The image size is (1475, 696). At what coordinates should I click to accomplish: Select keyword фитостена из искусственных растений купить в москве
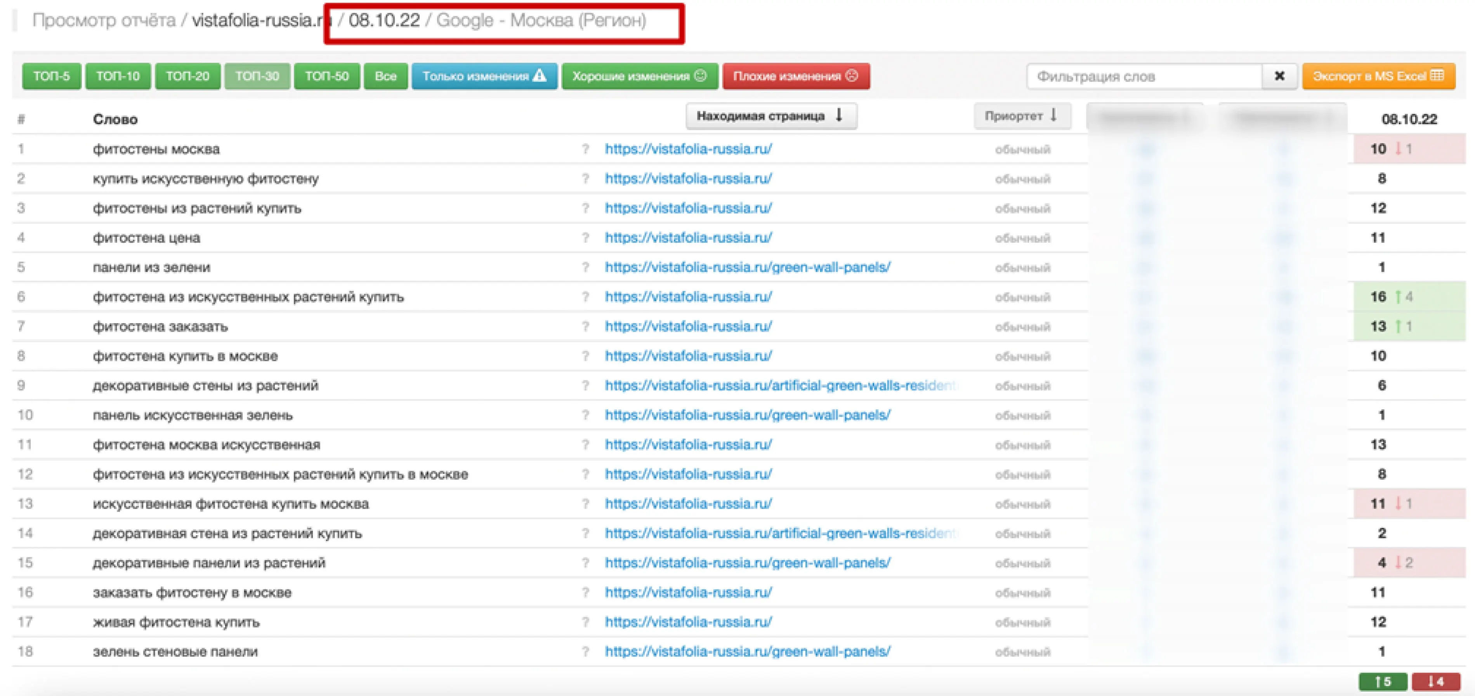coord(281,474)
